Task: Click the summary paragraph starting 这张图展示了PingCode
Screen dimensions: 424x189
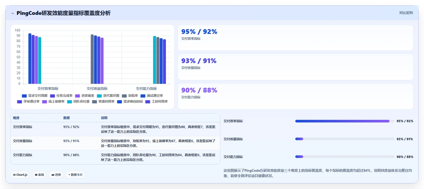Action: (318, 173)
